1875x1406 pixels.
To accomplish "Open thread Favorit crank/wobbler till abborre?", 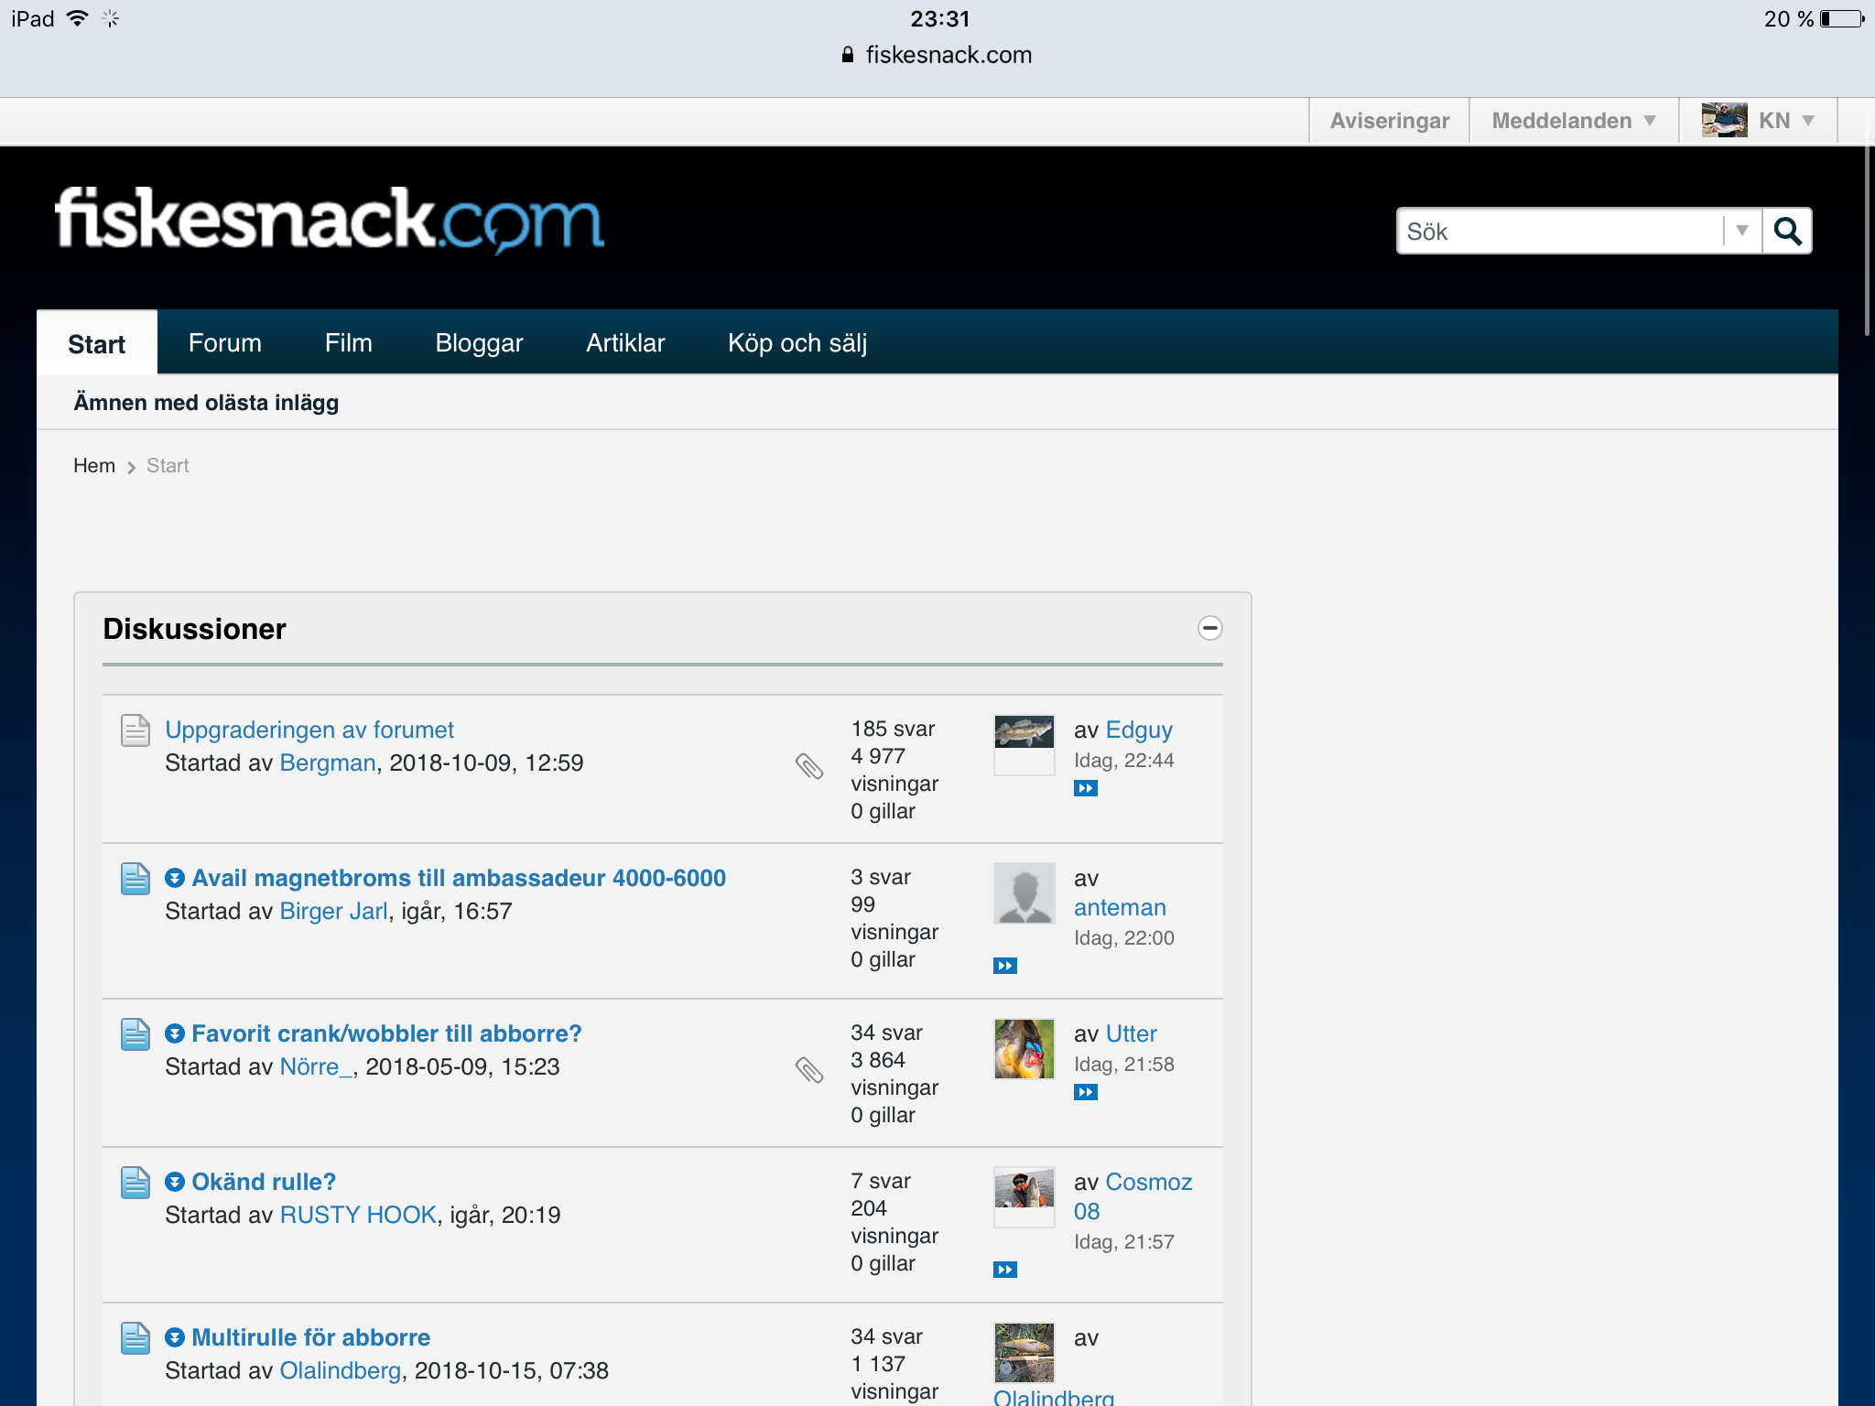I will pyautogui.click(x=386, y=1033).
